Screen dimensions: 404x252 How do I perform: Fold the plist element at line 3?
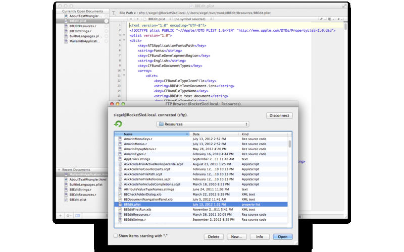124,35
